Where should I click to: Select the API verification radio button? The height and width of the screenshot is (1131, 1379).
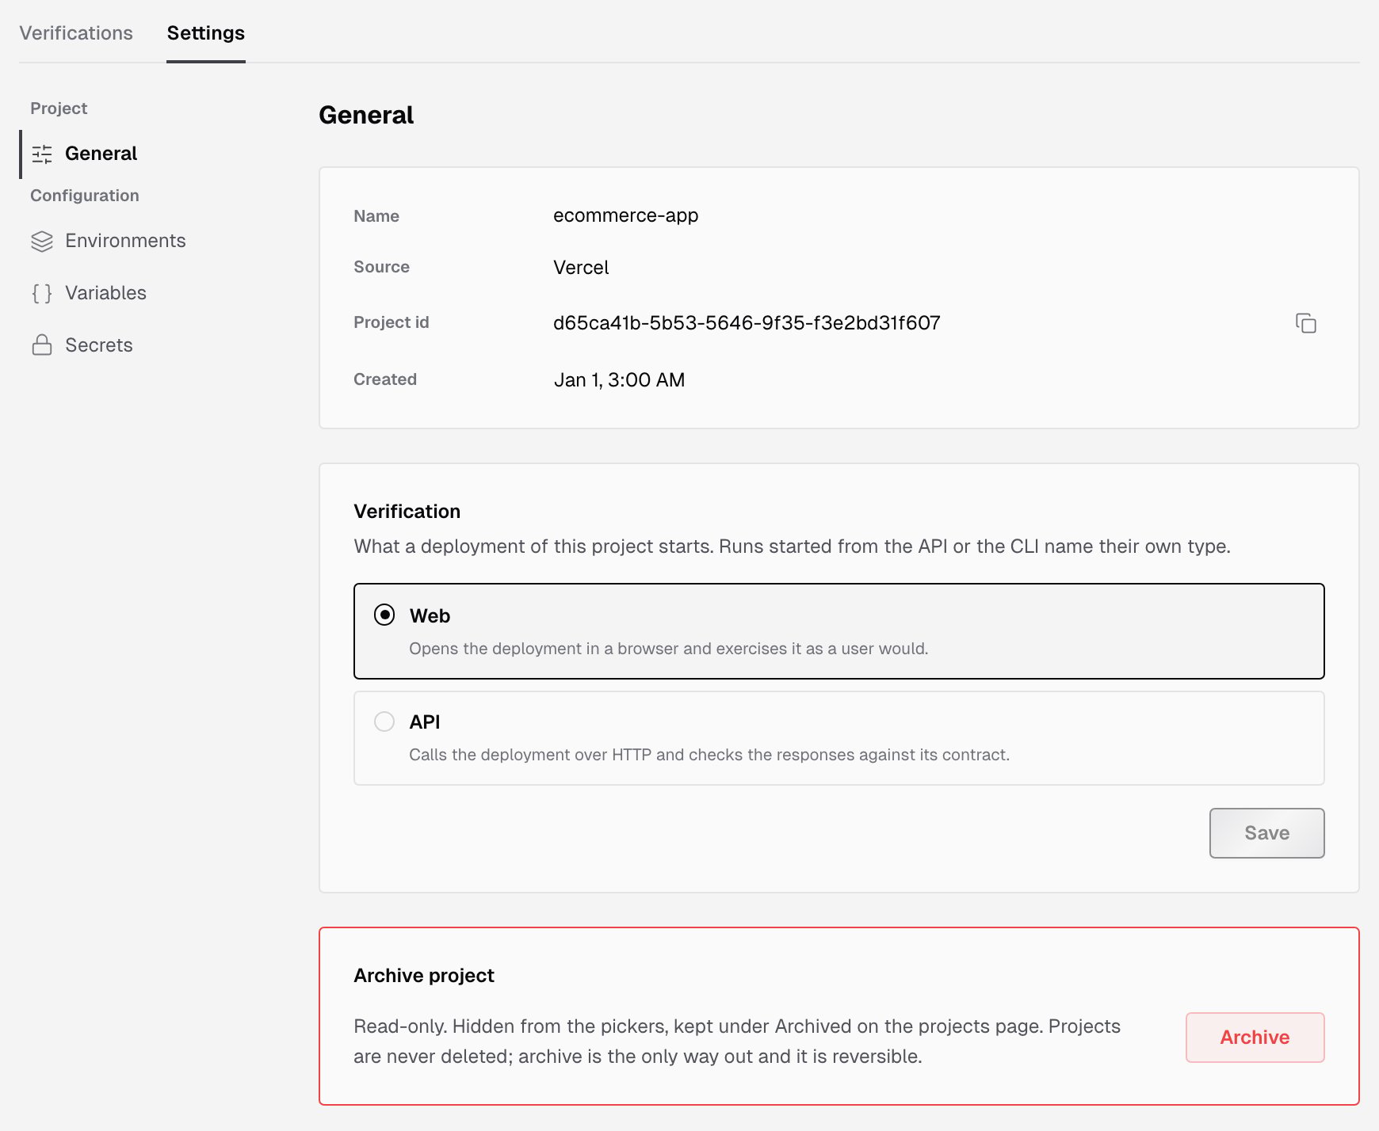click(384, 722)
